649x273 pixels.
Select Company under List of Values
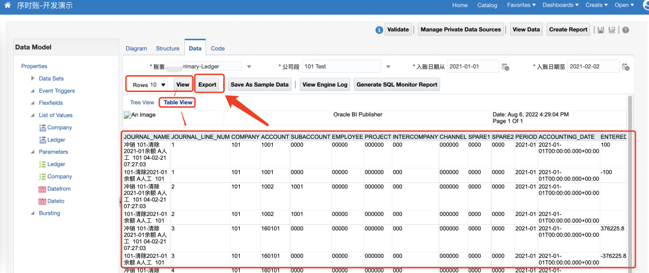point(59,127)
